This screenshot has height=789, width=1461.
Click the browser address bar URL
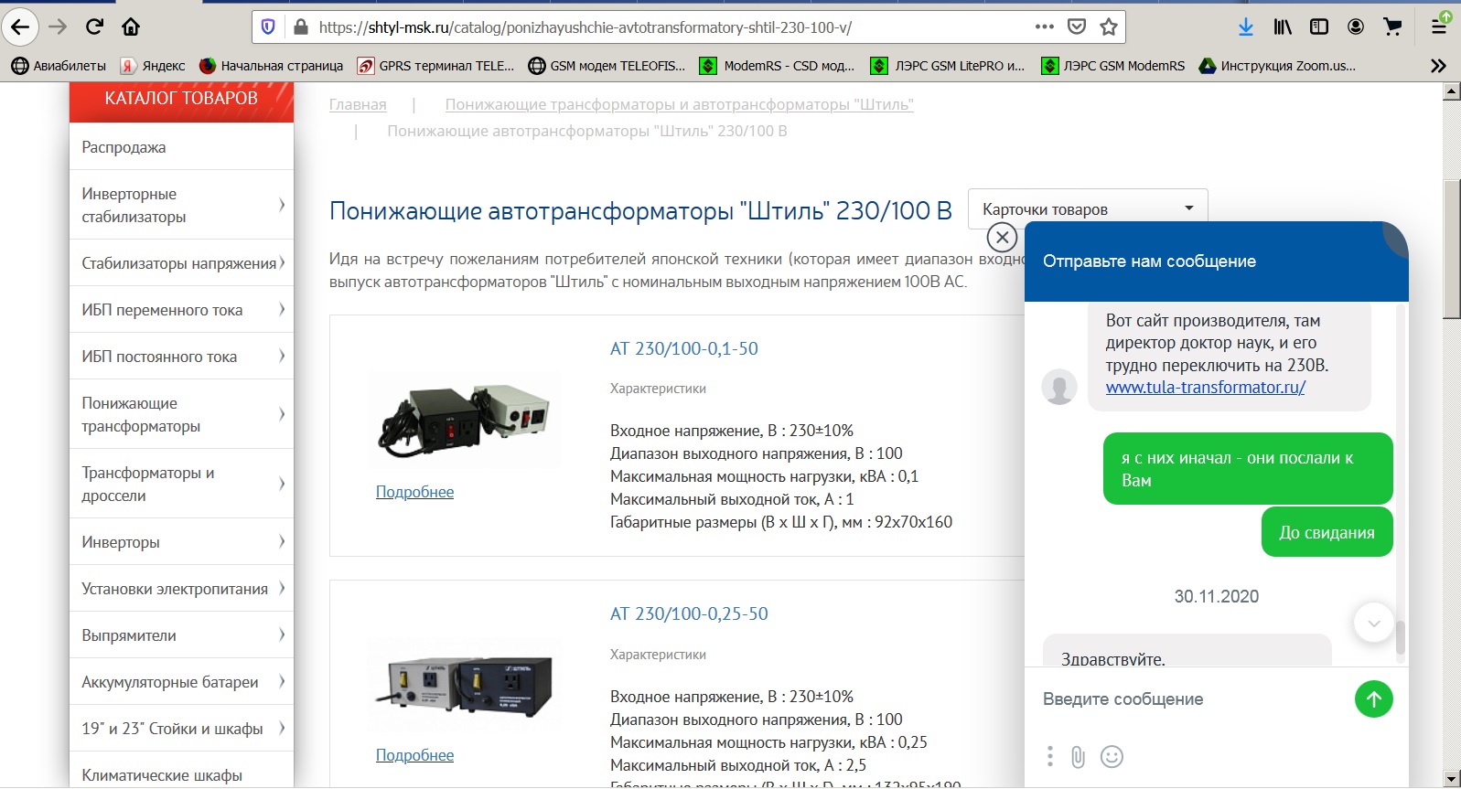[585, 27]
